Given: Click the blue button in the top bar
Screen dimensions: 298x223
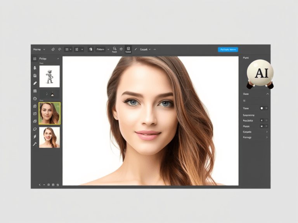Looking at the screenshot, I should pyautogui.click(x=228, y=50).
